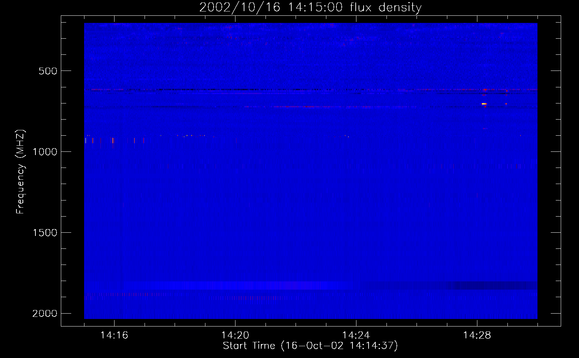The image size is (579, 358).
Task: Select the y-axis label 'Frequency (MHZ)'
Action: tap(20, 172)
